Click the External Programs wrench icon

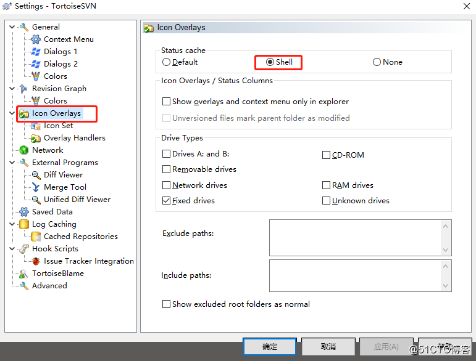(24, 163)
